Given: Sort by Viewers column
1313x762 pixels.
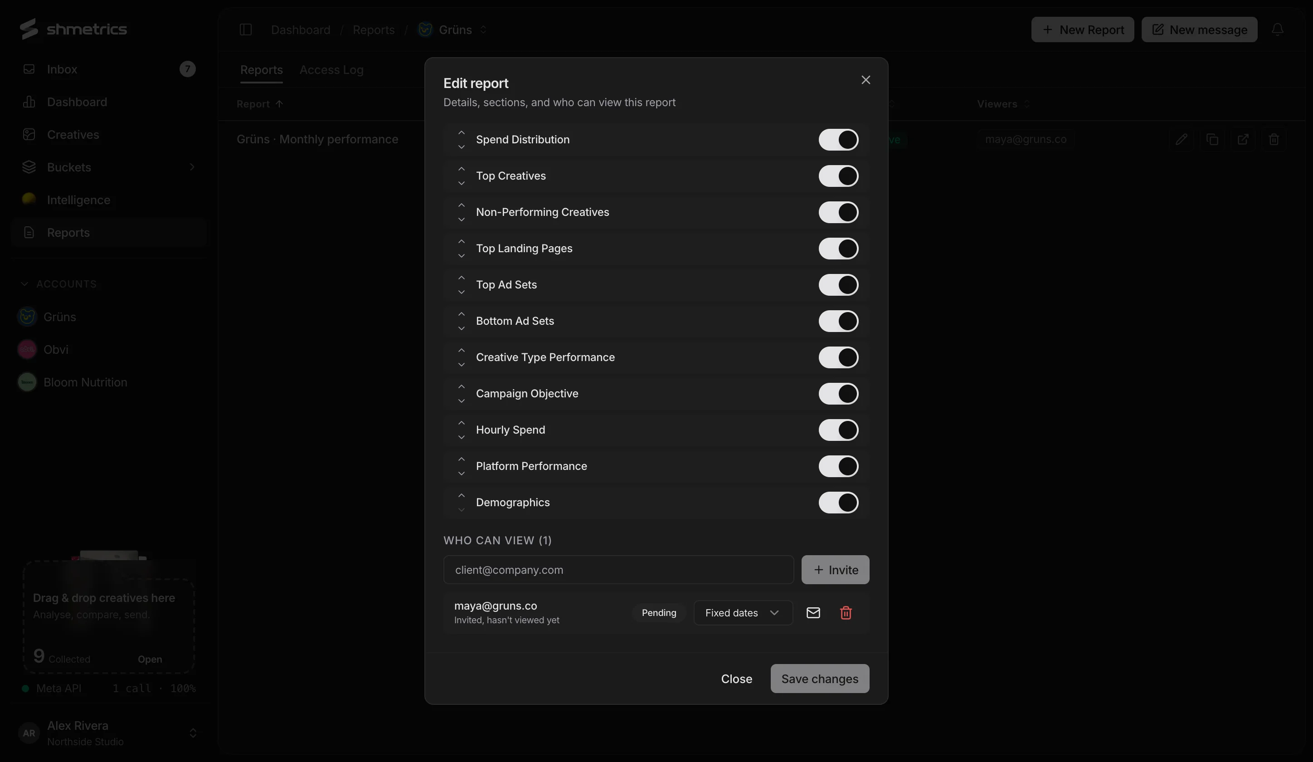Looking at the screenshot, I should pyautogui.click(x=1003, y=104).
